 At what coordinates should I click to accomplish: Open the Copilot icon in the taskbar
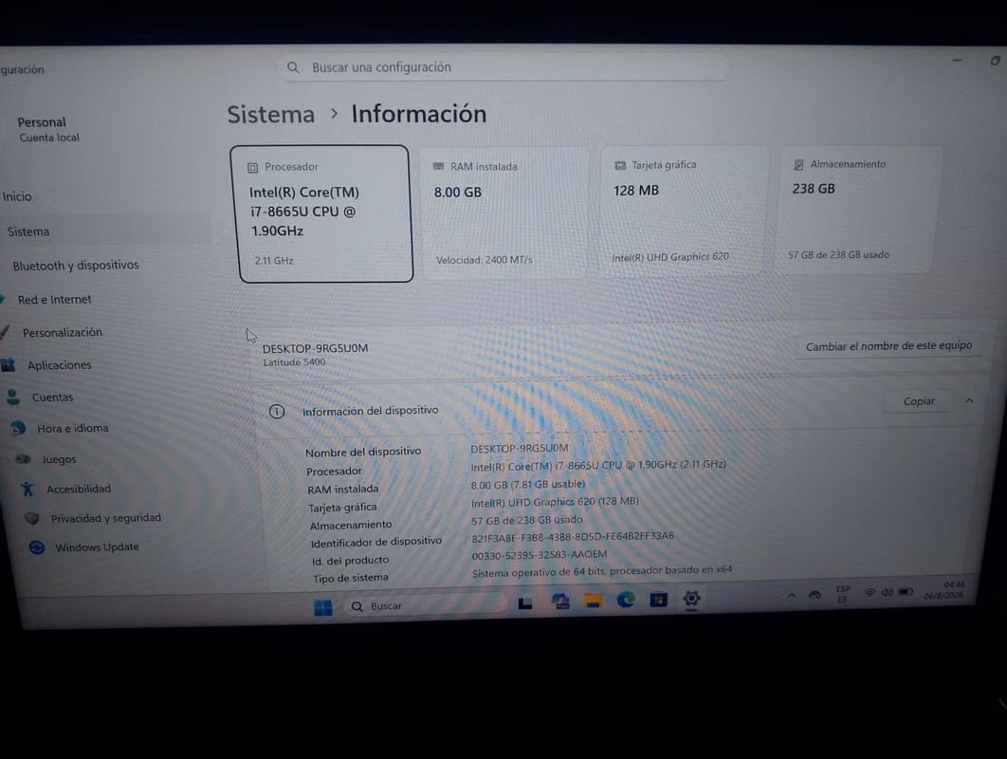(x=560, y=602)
